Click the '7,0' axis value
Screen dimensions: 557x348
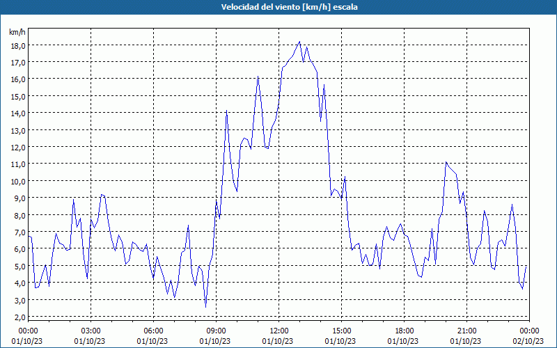point(19,233)
